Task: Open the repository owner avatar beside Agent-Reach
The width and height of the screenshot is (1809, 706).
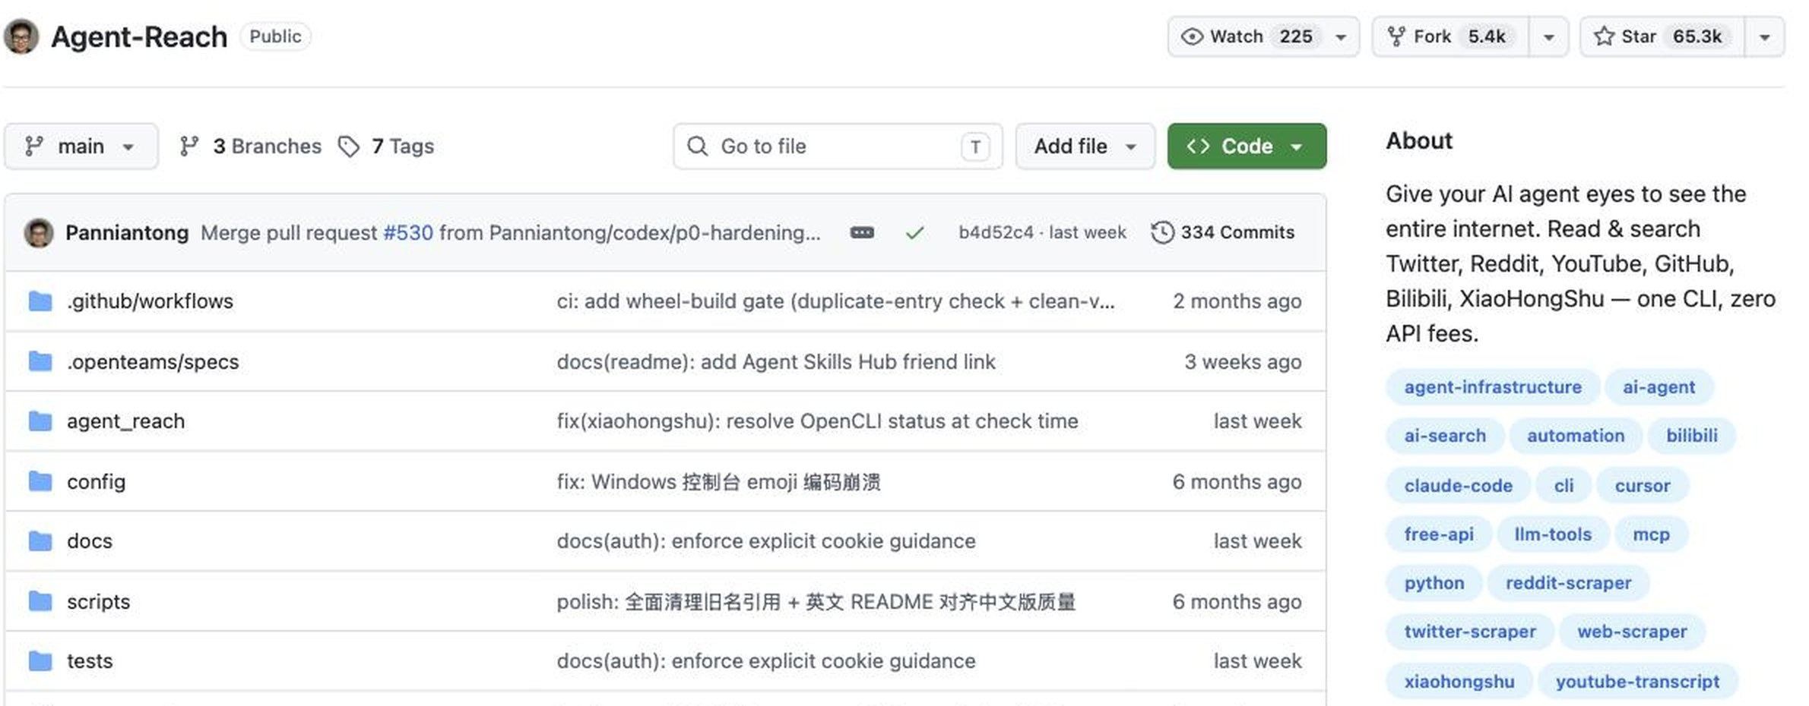Action: [x=21, y=36]
